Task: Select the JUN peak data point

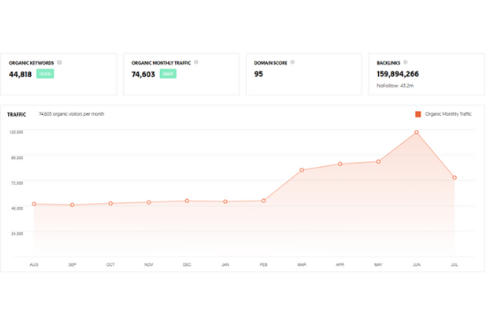Action: point(416,133)
